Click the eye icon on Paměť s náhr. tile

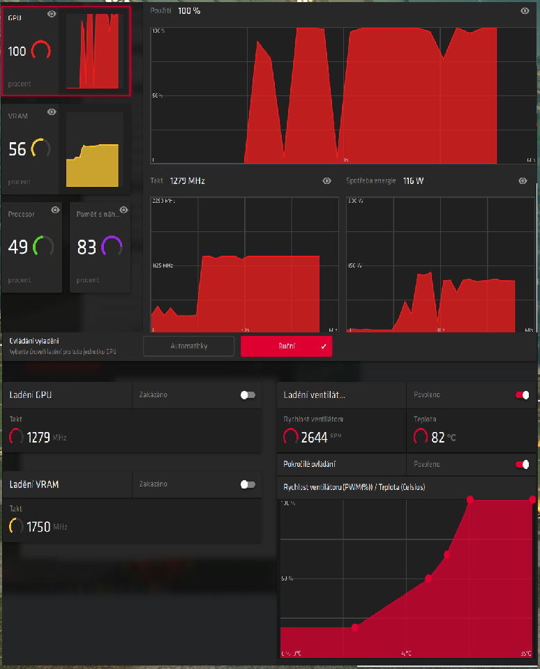tap(123, 209)
